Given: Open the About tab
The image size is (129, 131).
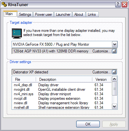Looking at the screenshot, I should tap(79, 14).
